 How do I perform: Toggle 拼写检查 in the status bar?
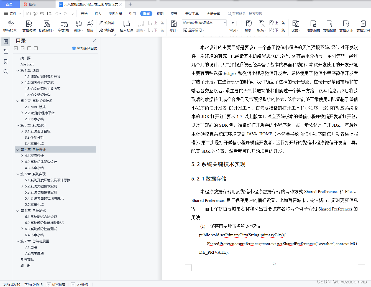click(x=56, y=285)
